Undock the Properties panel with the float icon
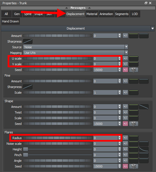 146,3
